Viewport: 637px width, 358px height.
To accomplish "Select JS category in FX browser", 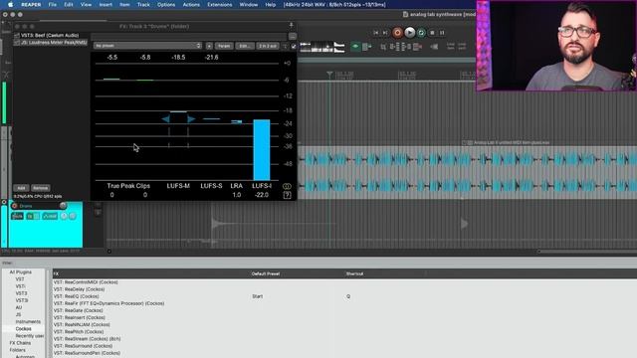I will [18, 314].
